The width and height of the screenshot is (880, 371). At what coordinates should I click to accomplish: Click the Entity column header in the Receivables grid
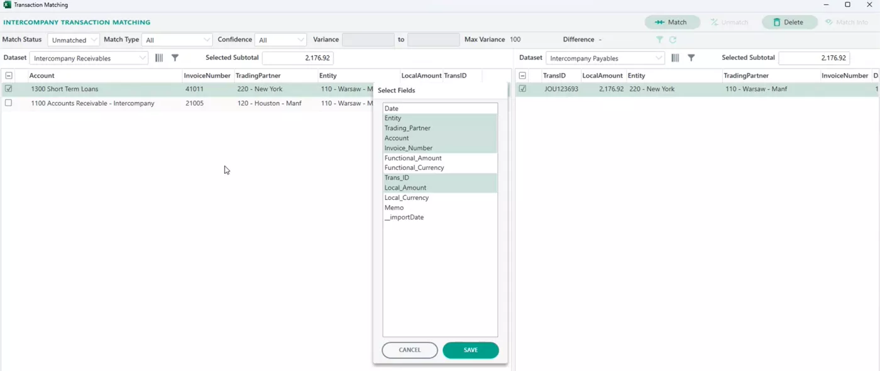pos(328,75)
